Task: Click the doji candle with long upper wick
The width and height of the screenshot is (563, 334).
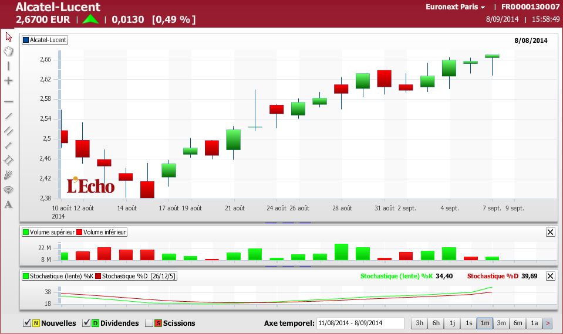Action: pos(255,127)
